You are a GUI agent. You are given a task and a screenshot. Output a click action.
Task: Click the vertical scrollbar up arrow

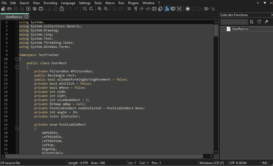click(x=216, y=22)
